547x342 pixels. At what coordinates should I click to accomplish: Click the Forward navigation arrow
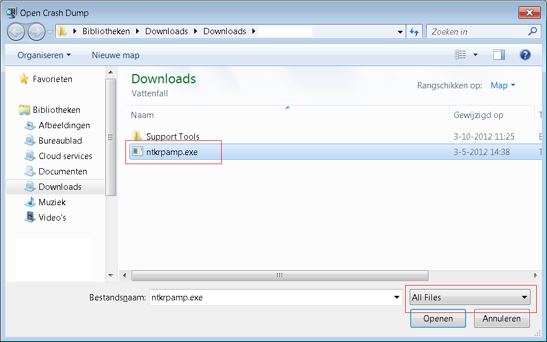click(36, 31)
